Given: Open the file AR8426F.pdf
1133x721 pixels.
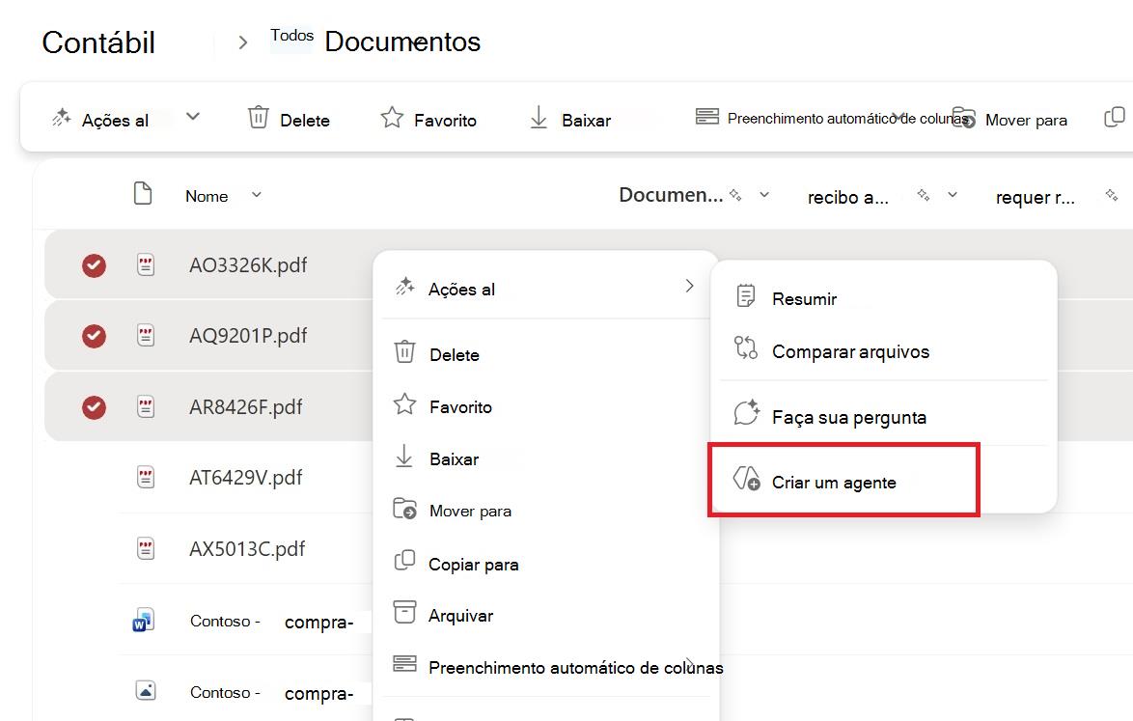Looking at the screenshot, I should [x=246, y=406].
